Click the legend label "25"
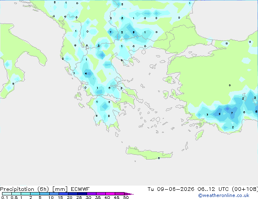 [79, 197]
